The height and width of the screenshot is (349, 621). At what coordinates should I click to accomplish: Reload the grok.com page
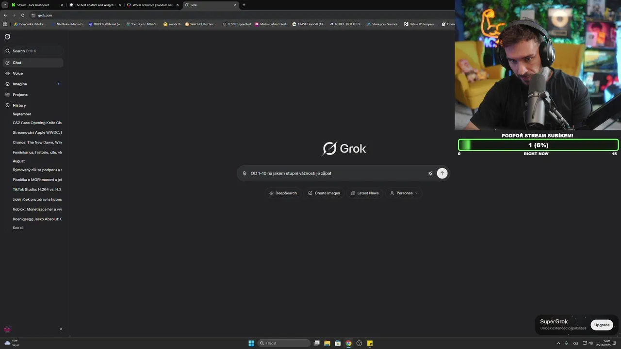coord(22,15)
